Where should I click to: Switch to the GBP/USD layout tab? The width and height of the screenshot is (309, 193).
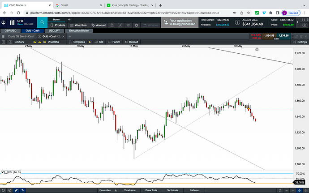[x=10, y=30]
